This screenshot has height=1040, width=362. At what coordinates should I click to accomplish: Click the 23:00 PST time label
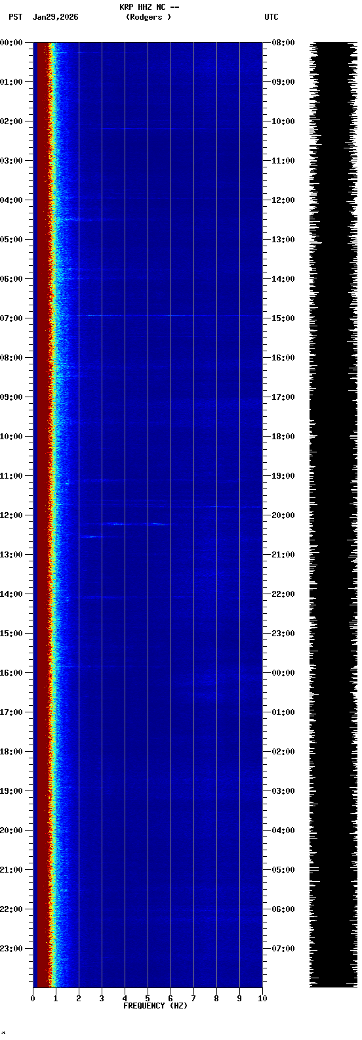click(x=12, y=949)
